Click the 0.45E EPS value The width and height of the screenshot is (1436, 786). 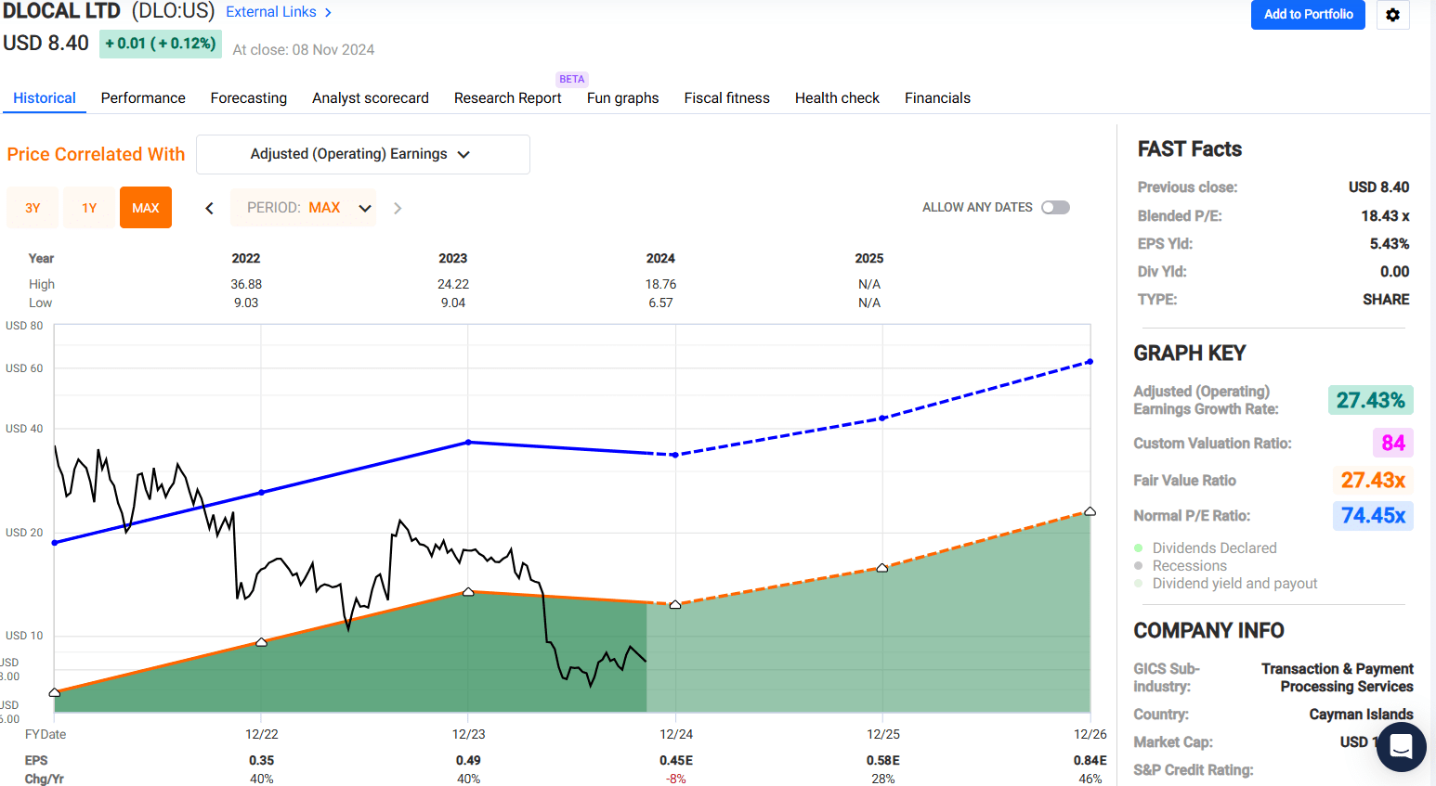[x=676, y=760]
